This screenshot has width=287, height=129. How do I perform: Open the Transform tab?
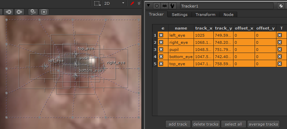pos(206,15)
